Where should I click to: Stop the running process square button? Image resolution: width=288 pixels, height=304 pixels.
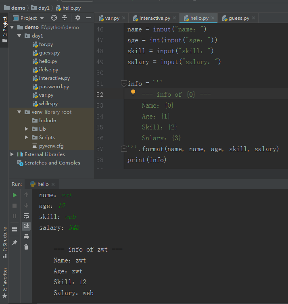(15, 206)
